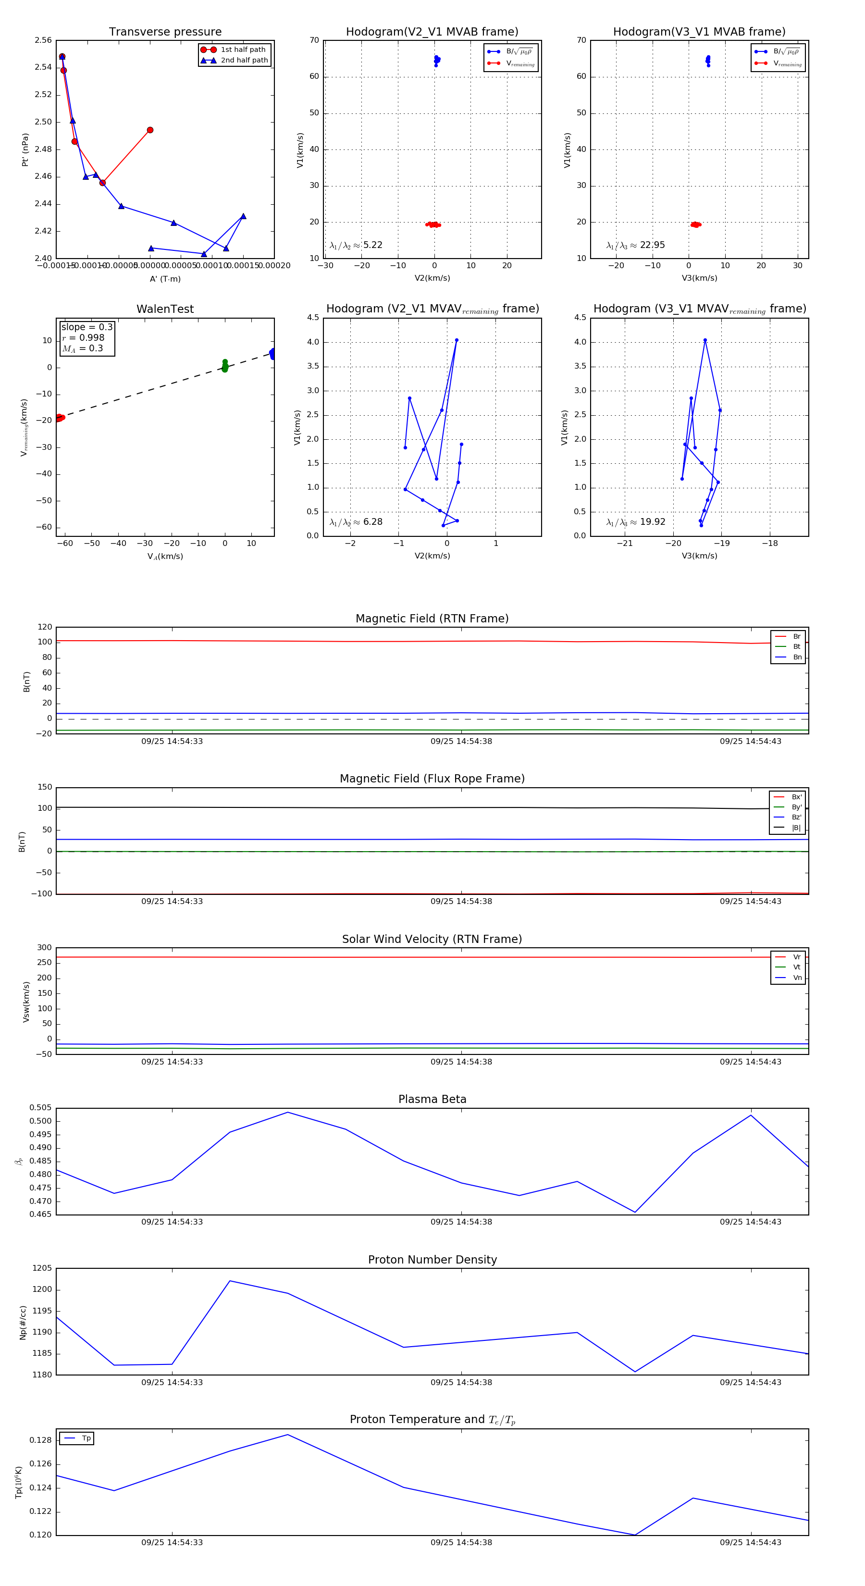865x1586 pixels.
Task: Click the 'Transverse pressure' plot title
Action: 165,32
